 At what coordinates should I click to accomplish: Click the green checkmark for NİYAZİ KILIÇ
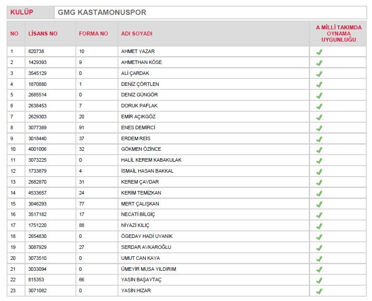(319, 226)
